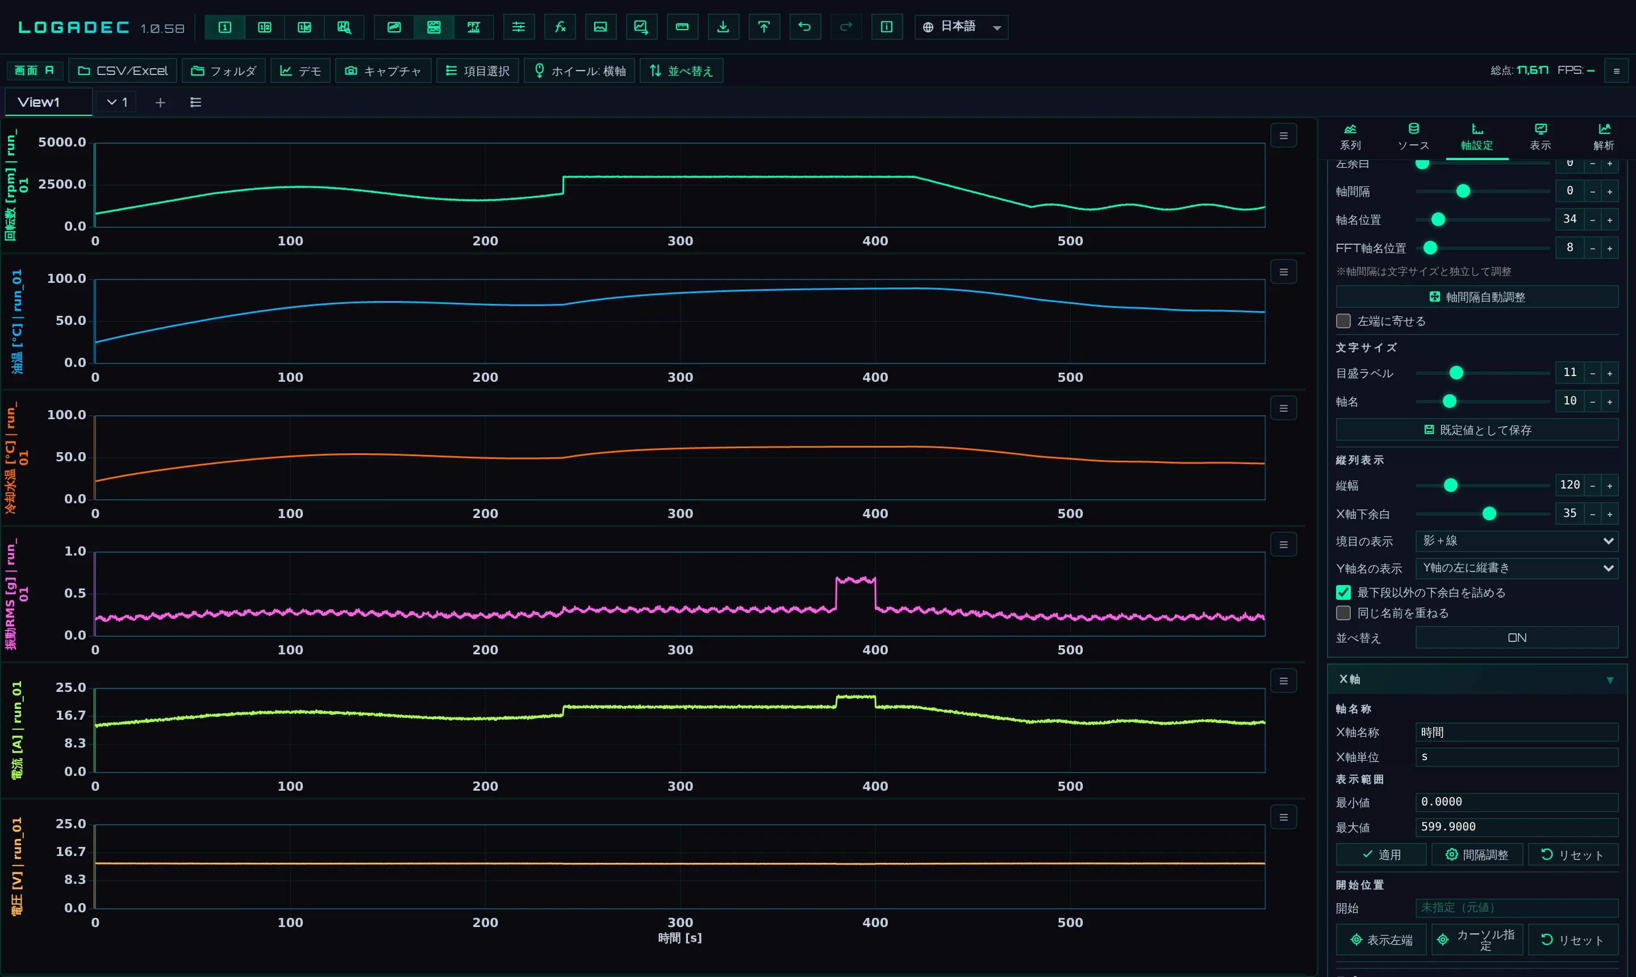
Task: Select the two-pane split layout icon
Action: [265, 27]
